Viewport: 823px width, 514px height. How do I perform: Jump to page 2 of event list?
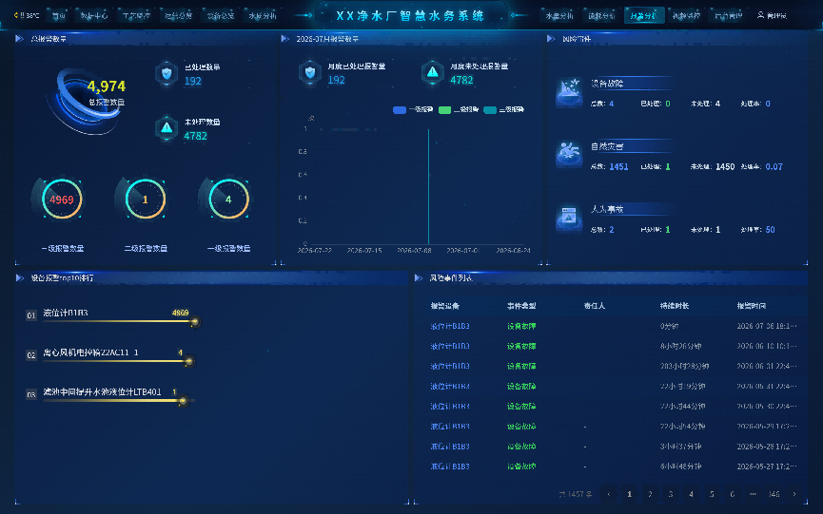[650, 494]
